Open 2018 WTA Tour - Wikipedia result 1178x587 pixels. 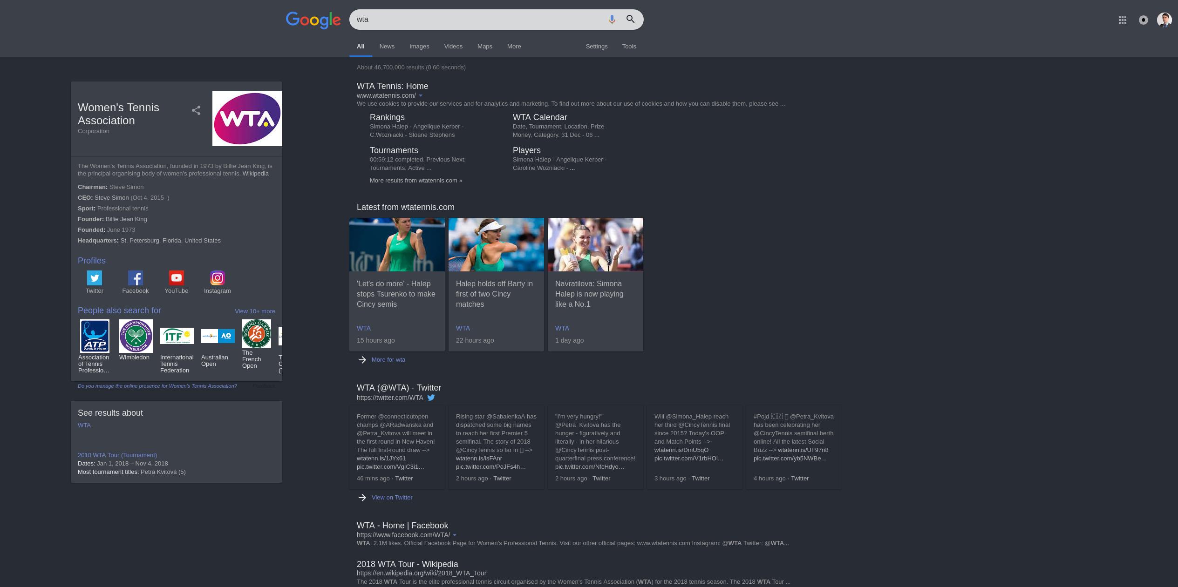coord(408,564)
